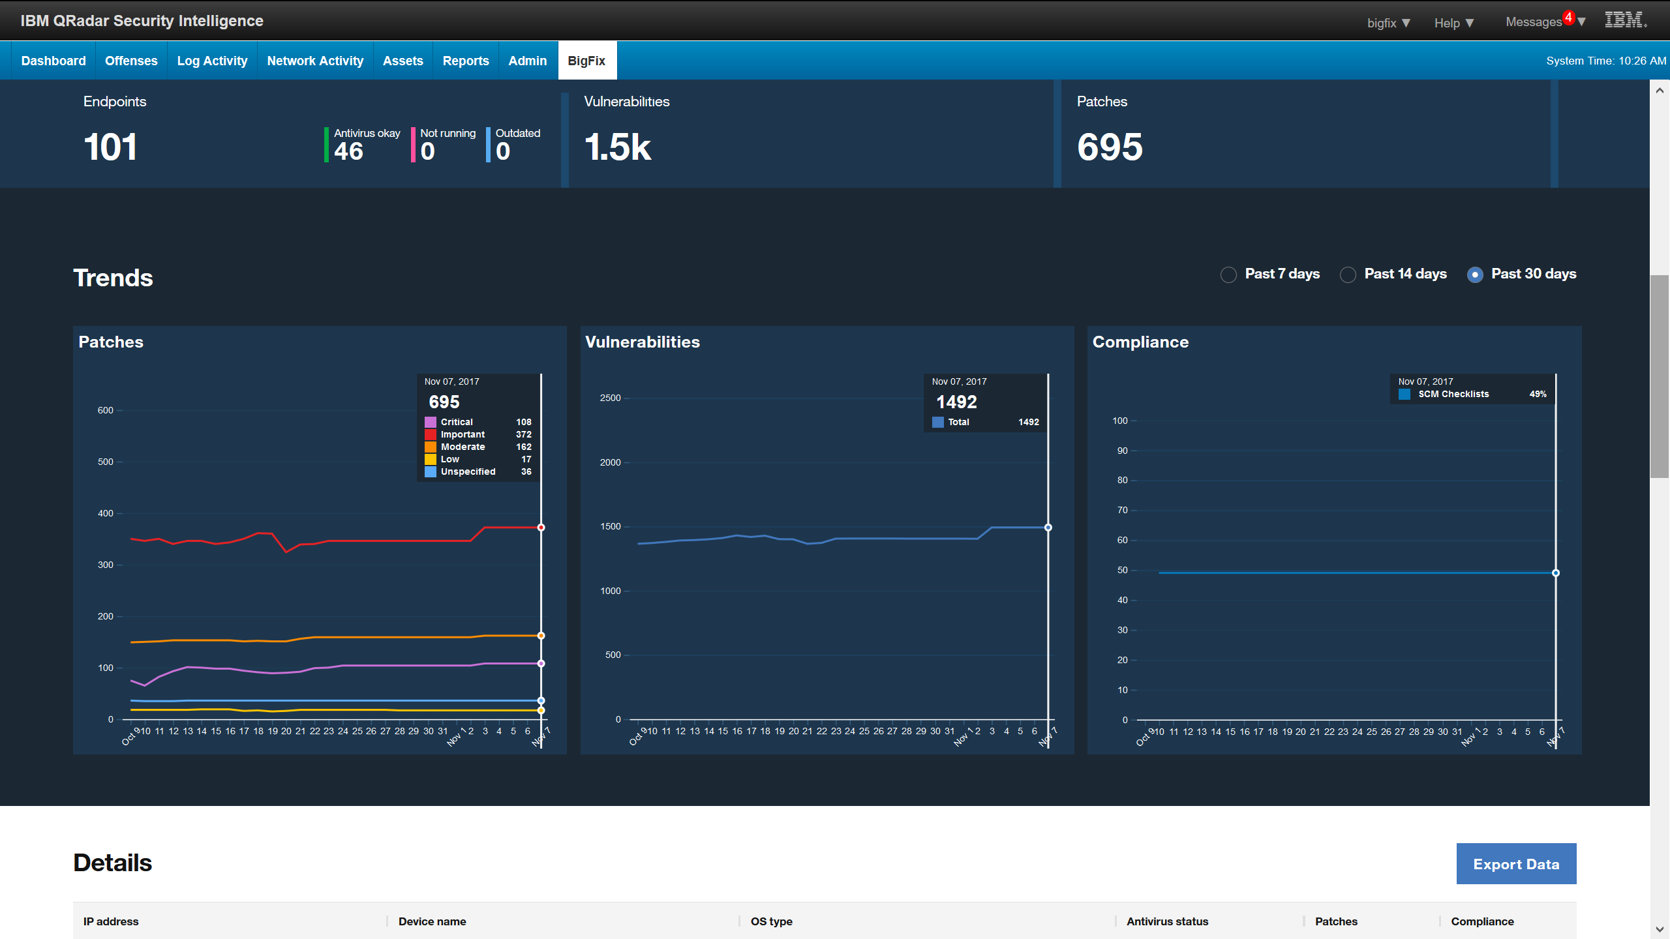Select the Past 7 days radio button
This screenshot has height=939, width=1670.
point(1229,275)
